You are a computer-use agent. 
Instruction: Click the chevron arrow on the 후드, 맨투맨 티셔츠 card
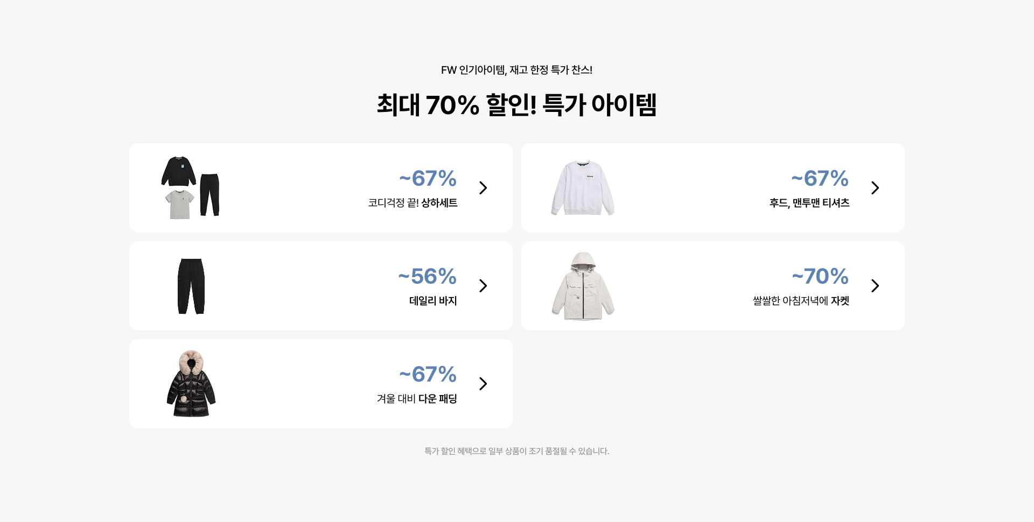tap(875, 188)
